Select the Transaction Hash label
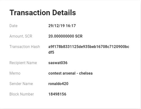The height and width of the screenshot is (109, 141). (25, 47)
